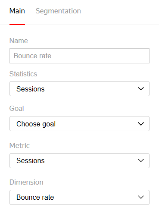Expand the Dimension dropdown
The width and height of the screenshot is (159, 220).
click(x=79, y=197)
